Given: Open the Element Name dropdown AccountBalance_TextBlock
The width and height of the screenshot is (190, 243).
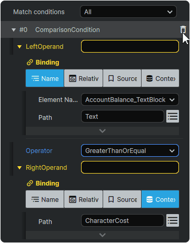Looking at the screenshot, I should click(x=130, y=100).
